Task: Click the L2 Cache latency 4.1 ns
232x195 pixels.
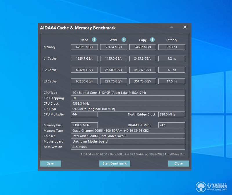Action: tap(172, 70)
